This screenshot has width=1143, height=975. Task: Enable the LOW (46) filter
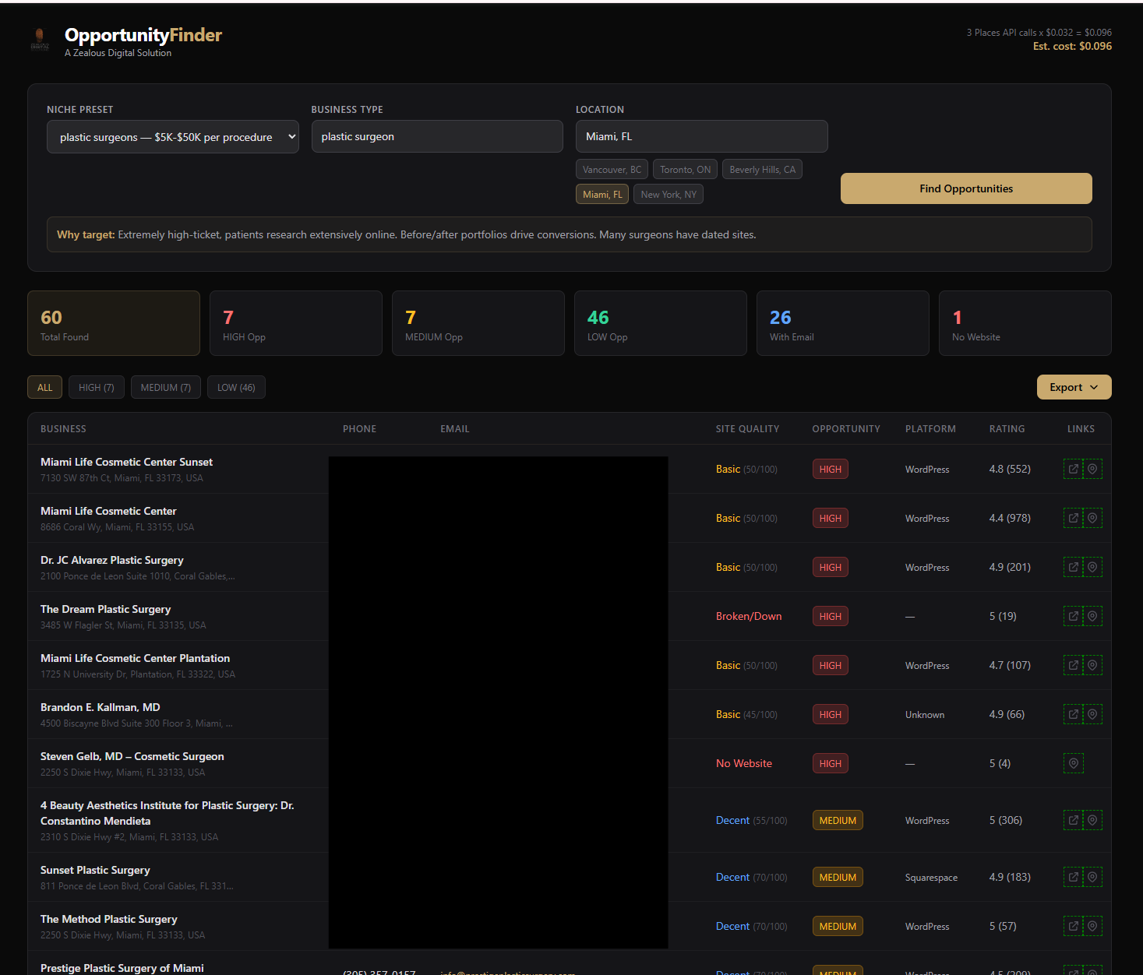pyautogui.click(x=236, y=387)
